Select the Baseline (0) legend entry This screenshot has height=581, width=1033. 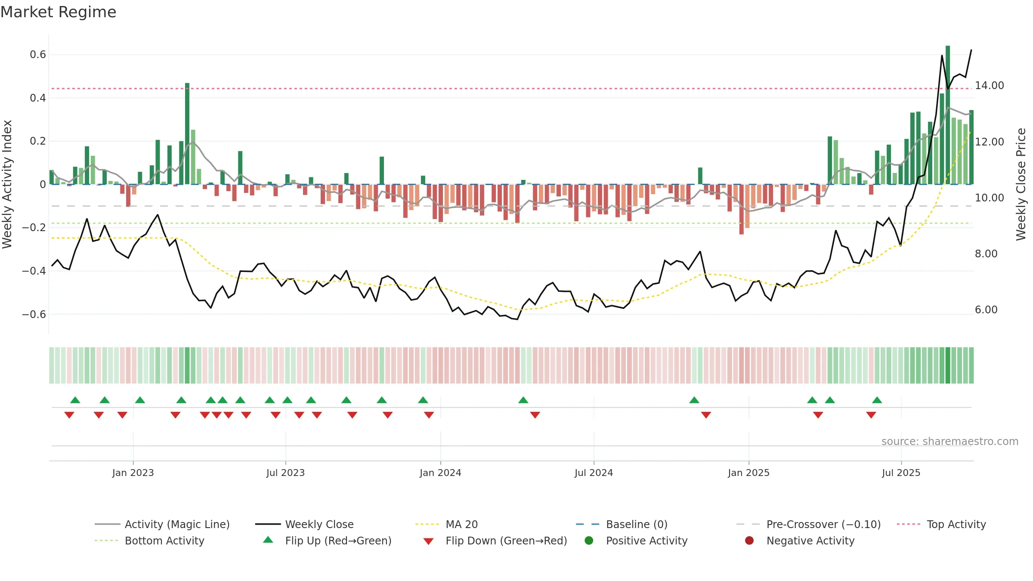click(622, 524)
